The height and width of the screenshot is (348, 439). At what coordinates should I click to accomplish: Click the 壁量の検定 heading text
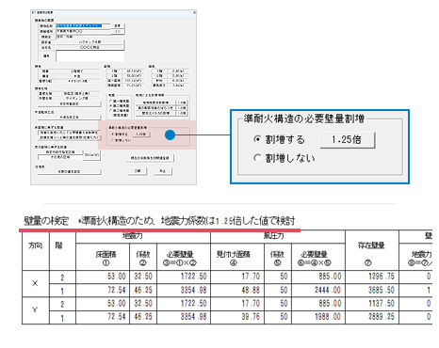46,221
